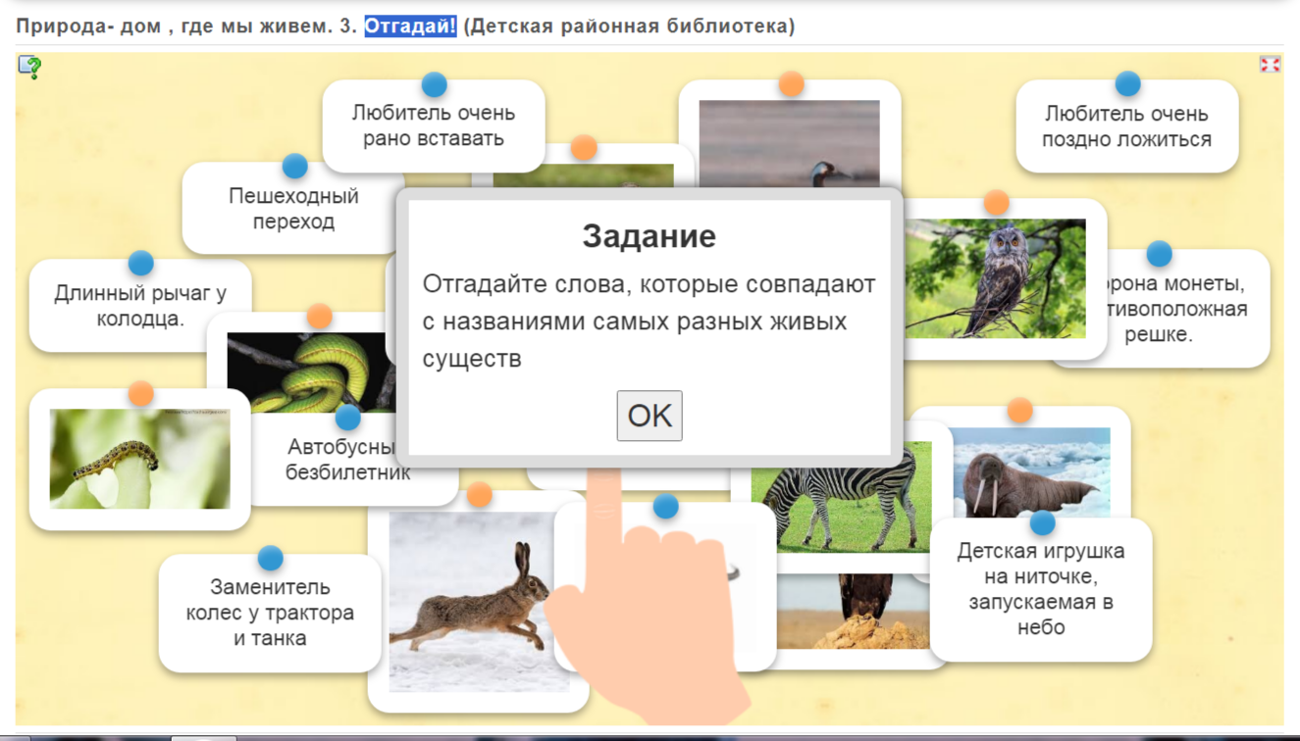
Task: Click the highlighted "Отгадай!" title link
Action: point(410,26)
